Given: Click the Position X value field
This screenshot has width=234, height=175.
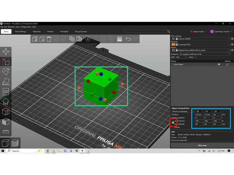Looking at the screenshot, I should (199, 115).
